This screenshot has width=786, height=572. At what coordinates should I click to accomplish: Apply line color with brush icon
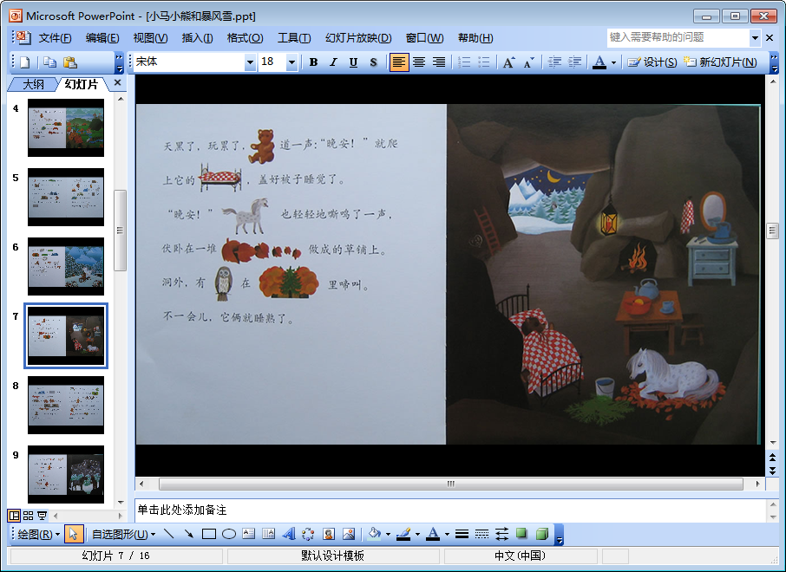(x=403, y=534)
